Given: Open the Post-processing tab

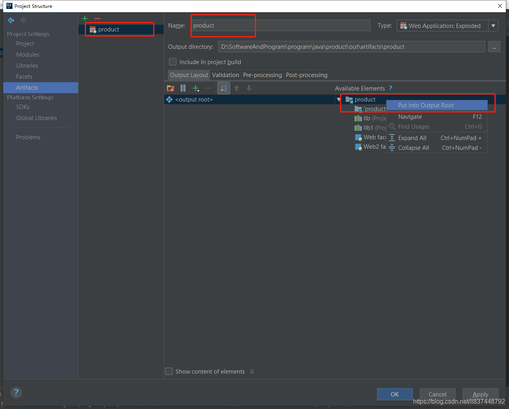Looking at the screenshot, I should click(307, 75).
